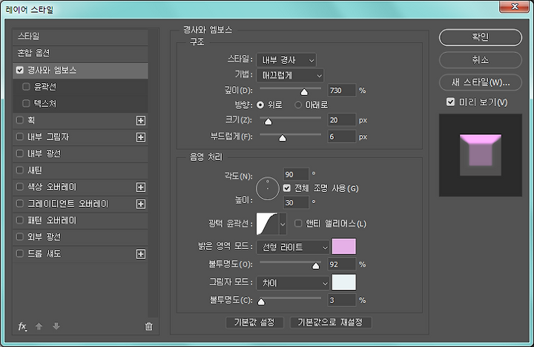Screen dimensions: 534x347
Task: Click the 각도 input field showing 90
Action: 296,174
